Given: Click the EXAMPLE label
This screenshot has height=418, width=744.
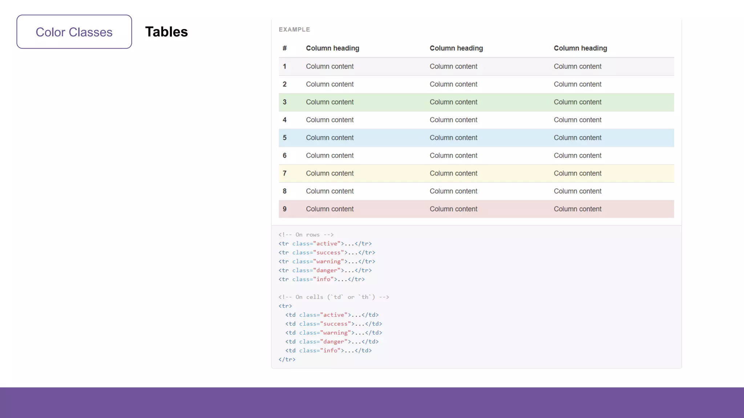Looking at the screenshot, I should pos(294,29).
